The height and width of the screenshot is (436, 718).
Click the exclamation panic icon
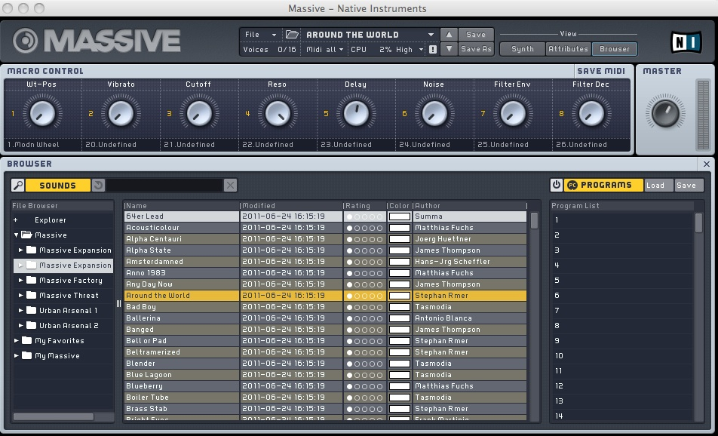(433, 50)
